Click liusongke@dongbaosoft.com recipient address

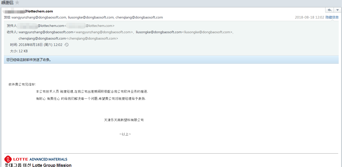(x=91, y=17)
